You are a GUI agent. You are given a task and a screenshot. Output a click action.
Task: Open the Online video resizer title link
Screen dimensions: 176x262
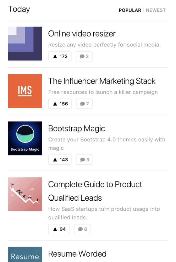coord(82,34)
